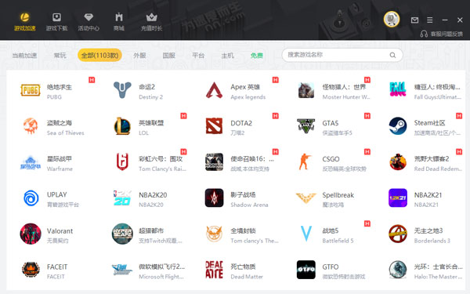Select the Monster Hunter World icon

306,90
